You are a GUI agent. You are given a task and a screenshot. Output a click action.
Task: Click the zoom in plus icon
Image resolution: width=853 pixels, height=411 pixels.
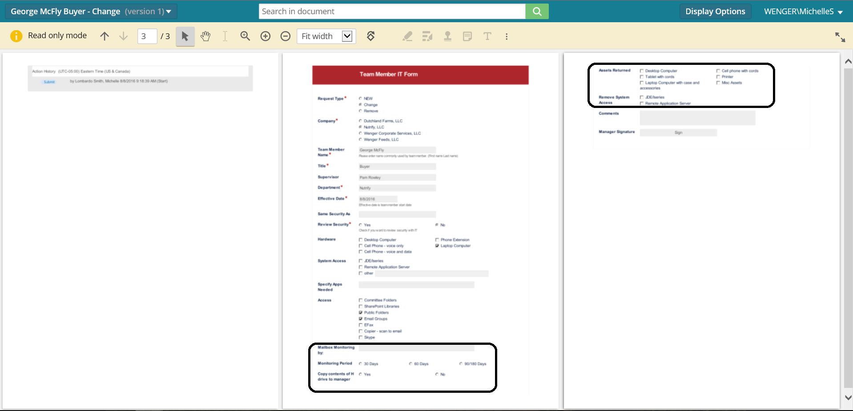pyautogui.click(x=266, y=36)
